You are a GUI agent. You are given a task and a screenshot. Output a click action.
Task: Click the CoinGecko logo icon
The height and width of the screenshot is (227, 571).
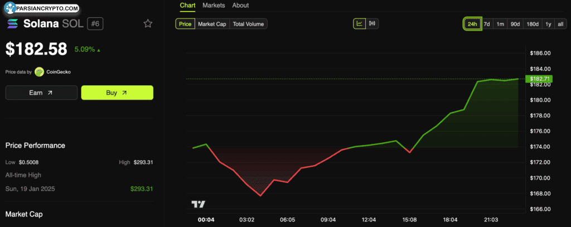coord(40,72)
